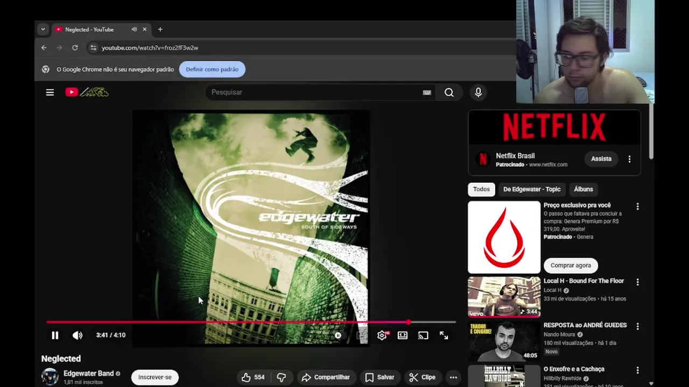Mute the video with the speaker icon

click(x=78, y=335)
